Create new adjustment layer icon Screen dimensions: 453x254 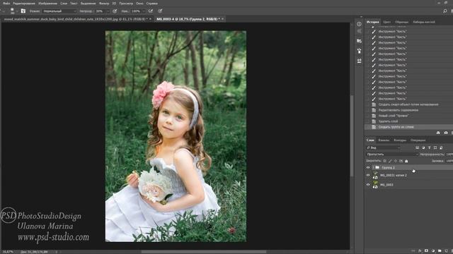(x=432, y=251)
